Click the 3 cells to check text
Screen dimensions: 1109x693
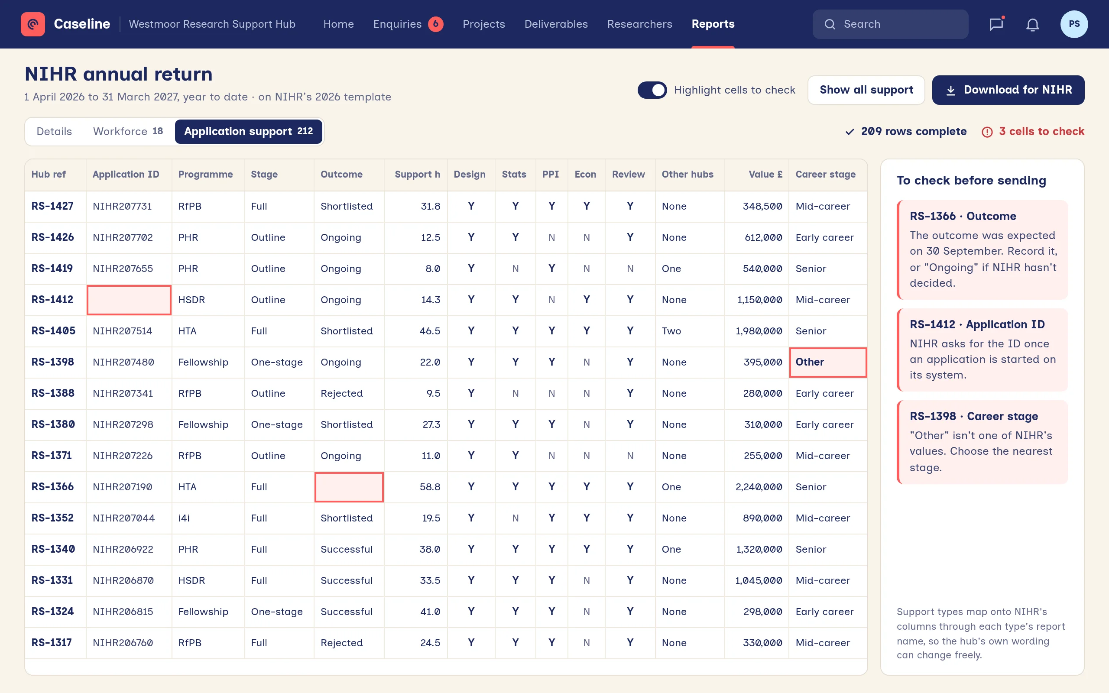coord(1041,132)
